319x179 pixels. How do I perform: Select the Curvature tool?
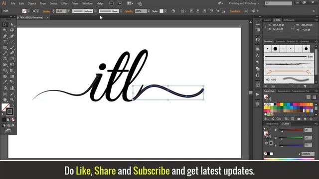click(x=12, y=36)
